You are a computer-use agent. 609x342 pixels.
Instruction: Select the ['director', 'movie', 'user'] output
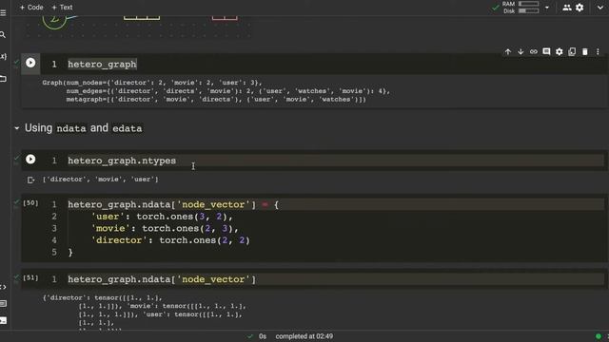point(100,180)
